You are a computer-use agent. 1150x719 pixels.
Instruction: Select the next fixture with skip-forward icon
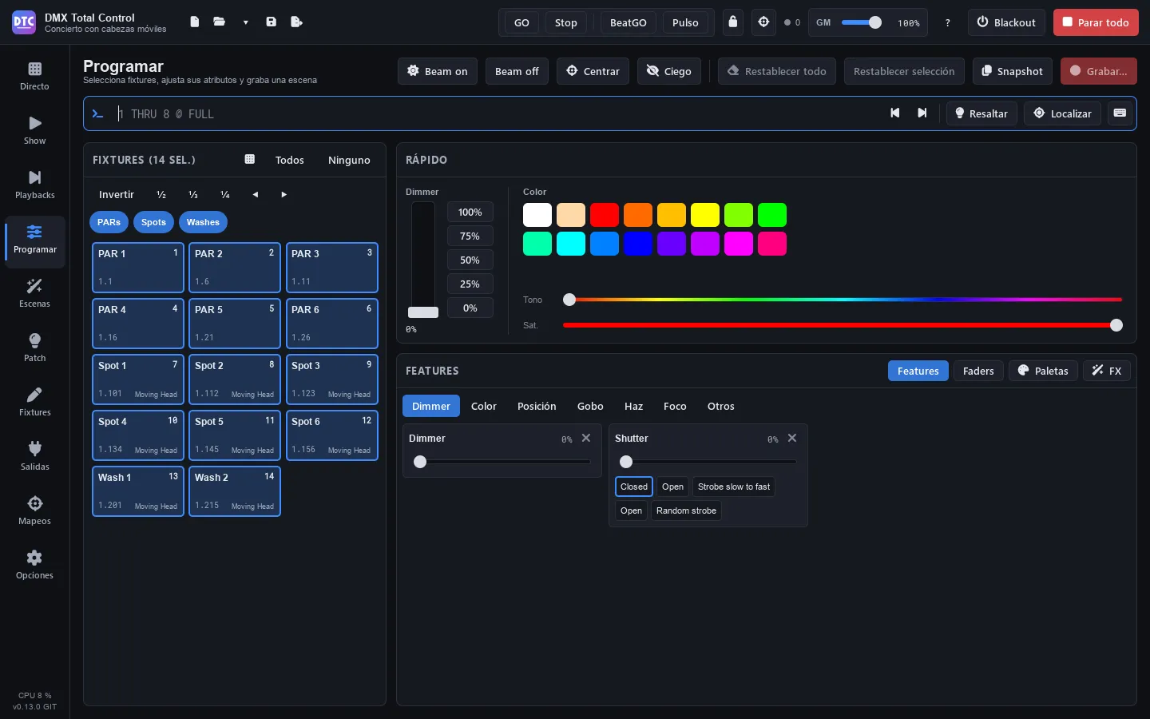click(x=922, y=113)
